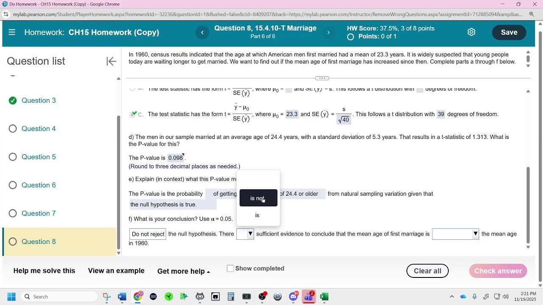Screen dimensions: 543x305
Task: Click the P-value answer field 0.098
Action: click(x=176, y=158)
